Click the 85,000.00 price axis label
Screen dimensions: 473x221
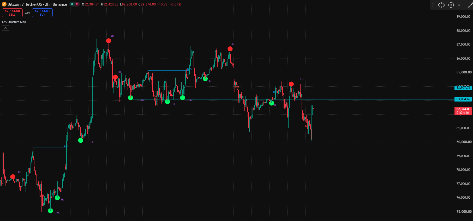464,72
